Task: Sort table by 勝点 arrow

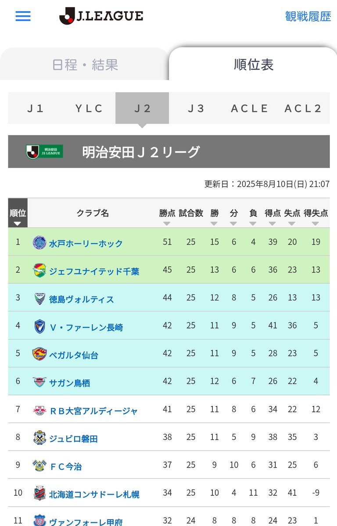Action: tap(167, 224)
